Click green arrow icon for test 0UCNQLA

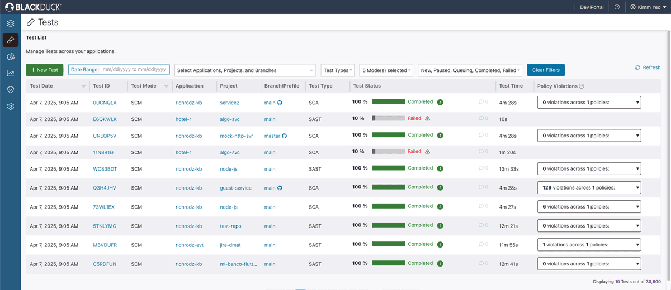(440, 103)
